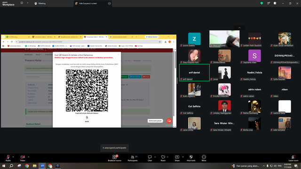The image size is (301, 169).
Task: Select the arif daniel active speaker tile
Action: tap(194, 73)
